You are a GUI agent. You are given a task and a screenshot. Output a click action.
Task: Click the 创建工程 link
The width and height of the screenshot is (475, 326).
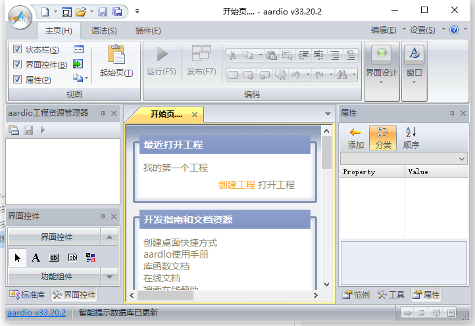coord(237,185)
